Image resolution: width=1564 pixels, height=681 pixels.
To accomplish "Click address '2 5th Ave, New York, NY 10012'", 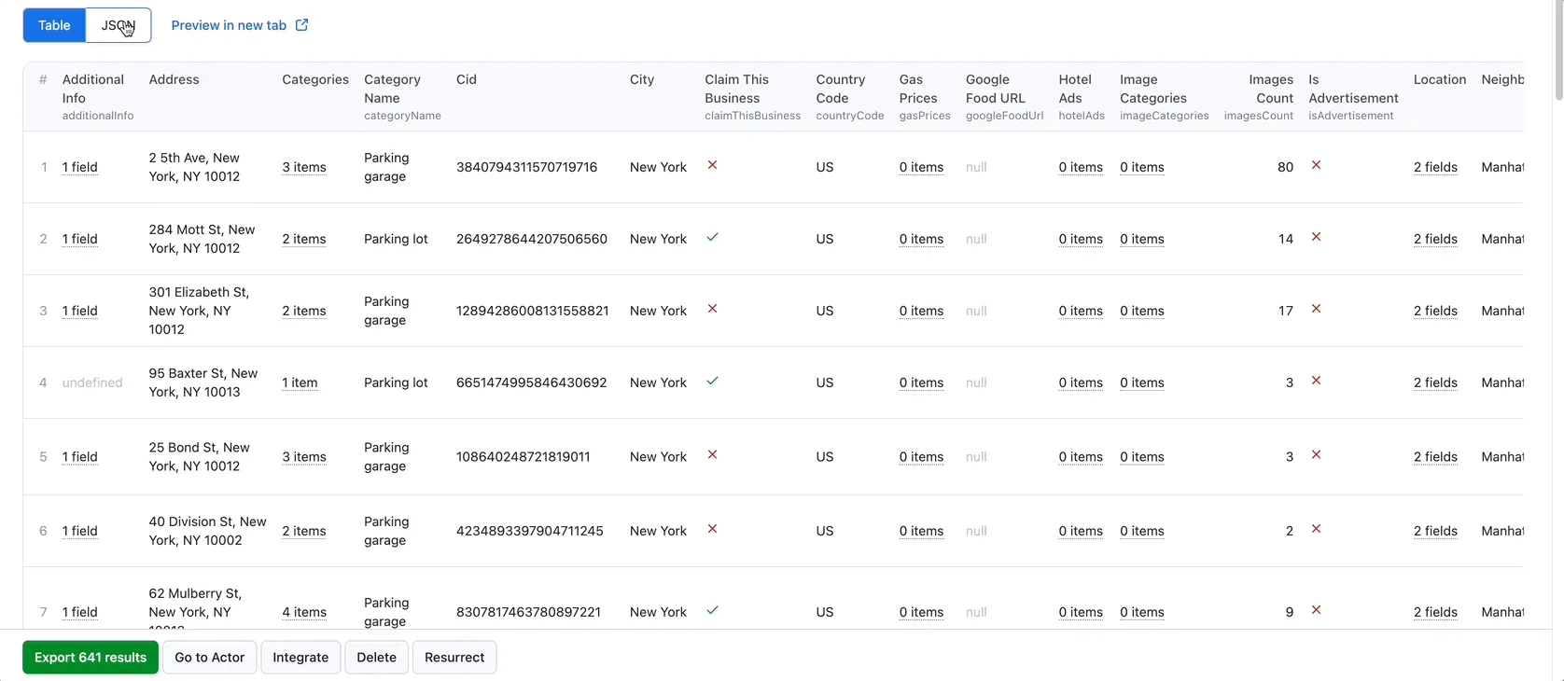I will click(x=194, y=167).
